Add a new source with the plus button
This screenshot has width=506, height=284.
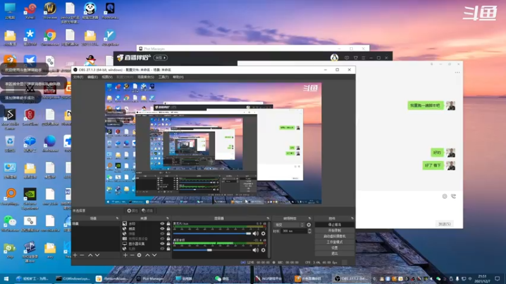click(125, 255)
